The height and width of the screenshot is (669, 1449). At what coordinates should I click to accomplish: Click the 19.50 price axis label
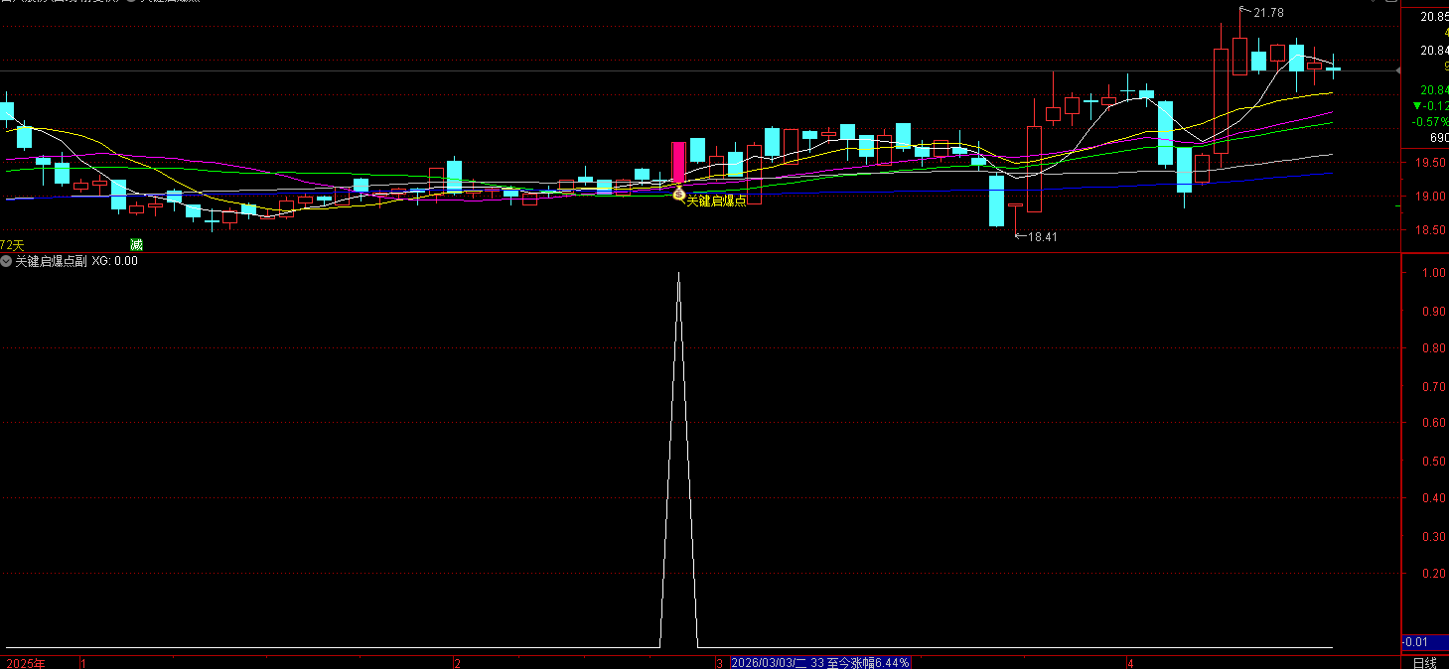click(x=1432, y=164)
